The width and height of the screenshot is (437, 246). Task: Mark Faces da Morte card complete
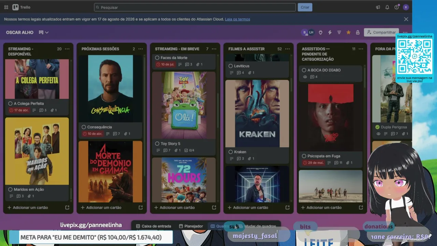tap(157, 58)
